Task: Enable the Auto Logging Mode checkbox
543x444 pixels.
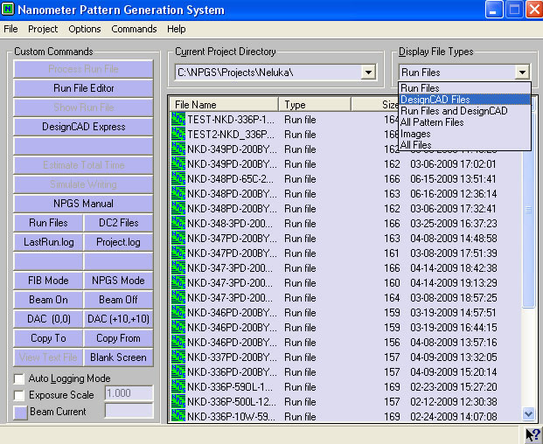Action: point(19,378)
